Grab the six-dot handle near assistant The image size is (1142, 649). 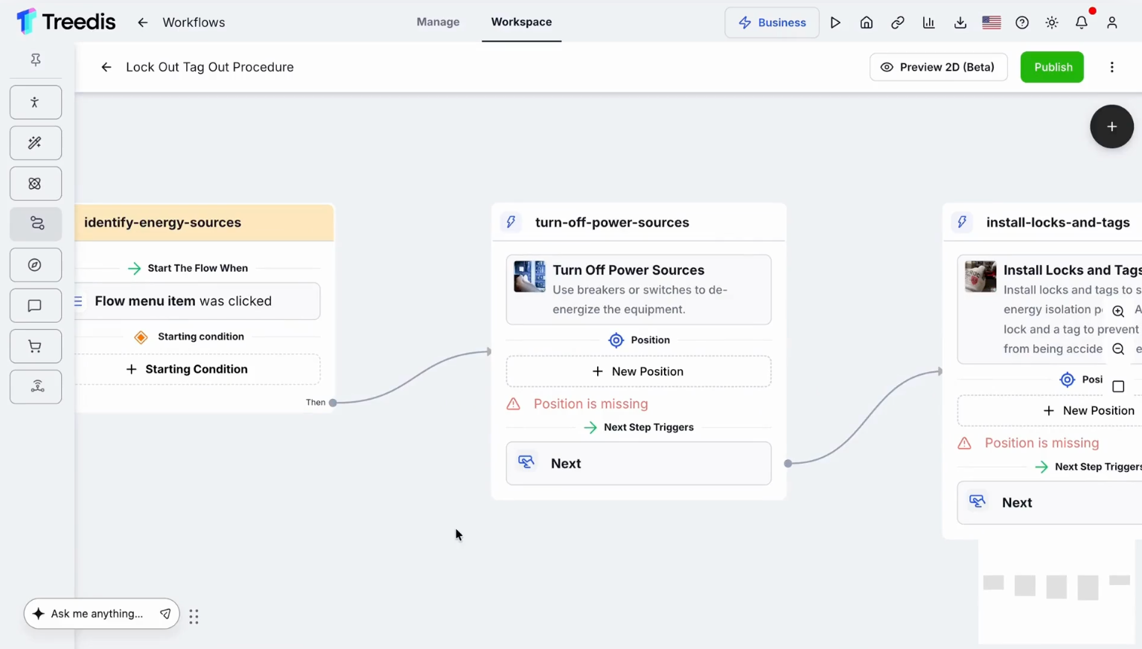tap(194, 616)
